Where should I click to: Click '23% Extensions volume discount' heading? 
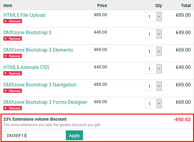(x=35, y=119)
